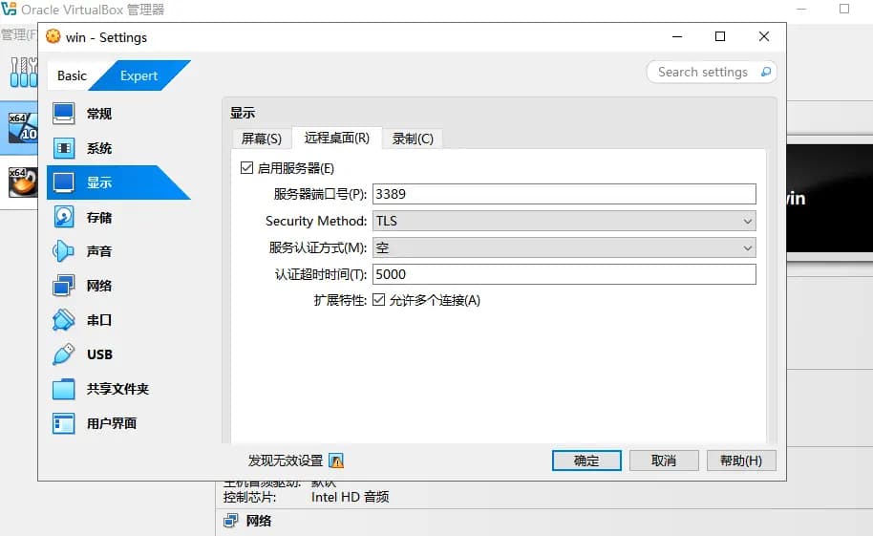Open the 服务认证方式(M) dropdown
Screen dimensions: 873x536
[x=564, y=248]
